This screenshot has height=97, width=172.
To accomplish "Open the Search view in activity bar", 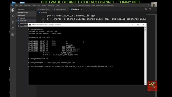I will coord(13,16).
